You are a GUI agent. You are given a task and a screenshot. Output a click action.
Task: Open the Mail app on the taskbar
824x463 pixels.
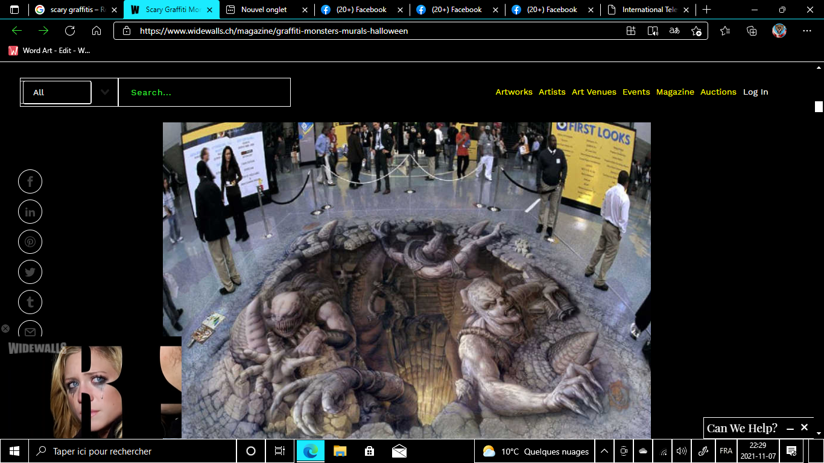(399, 451)
